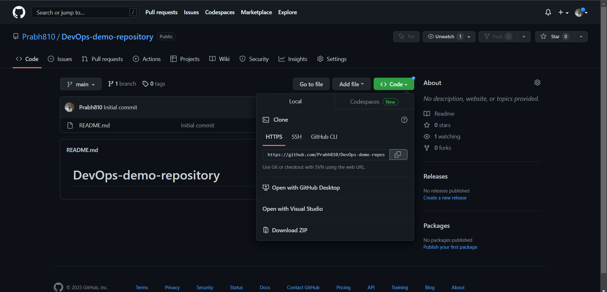607x292 pixels.
Task: Expand the main branch dropdown
Action: (x=81, y=84)
